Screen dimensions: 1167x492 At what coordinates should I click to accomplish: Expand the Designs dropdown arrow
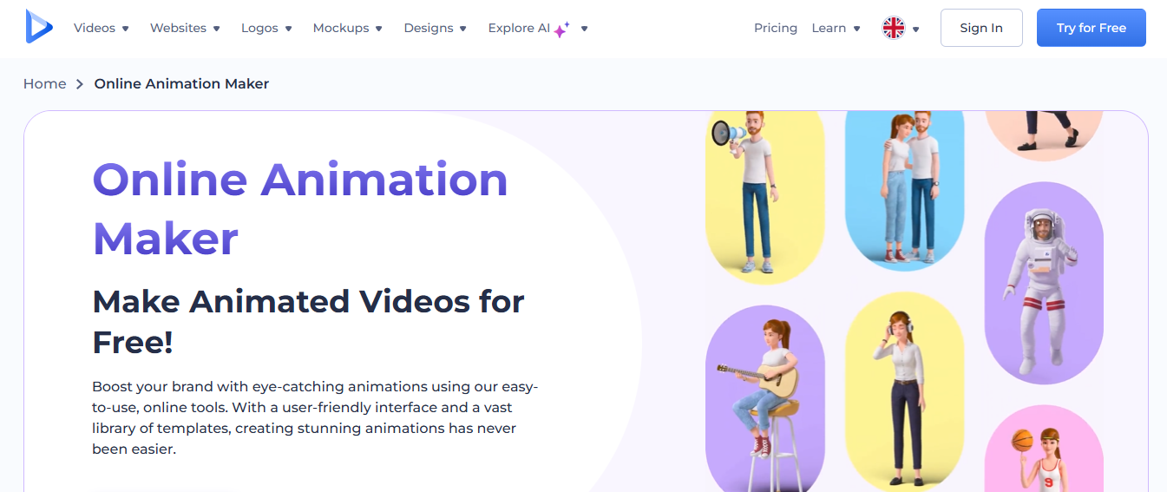(462, 29)
